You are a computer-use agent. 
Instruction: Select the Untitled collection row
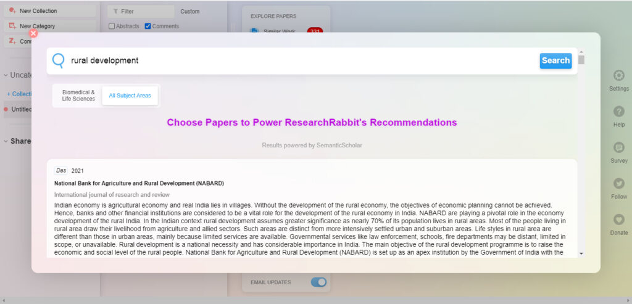point(18,109)
